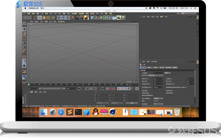Toggle the Enable Snap S icon
Screen dimensions: 221x138
(x=24, y=66)
